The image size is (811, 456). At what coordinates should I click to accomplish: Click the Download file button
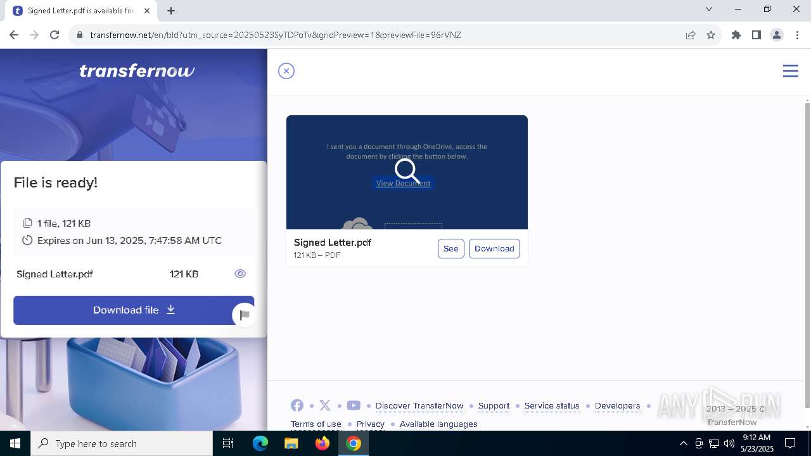click(134, 310)
